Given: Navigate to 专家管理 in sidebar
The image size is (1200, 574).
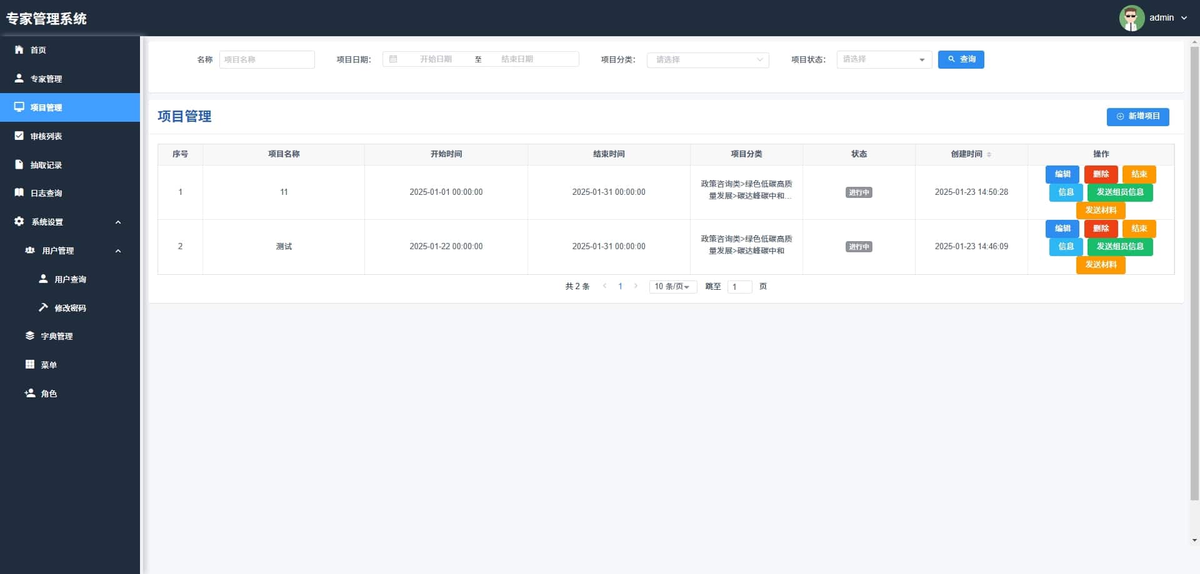Looking at the screenshot, I should 70,79.
